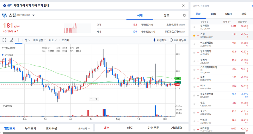Open the 매도 sell tab

130,128
